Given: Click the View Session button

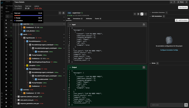Looking at the screenshot, I should [182, 7].
